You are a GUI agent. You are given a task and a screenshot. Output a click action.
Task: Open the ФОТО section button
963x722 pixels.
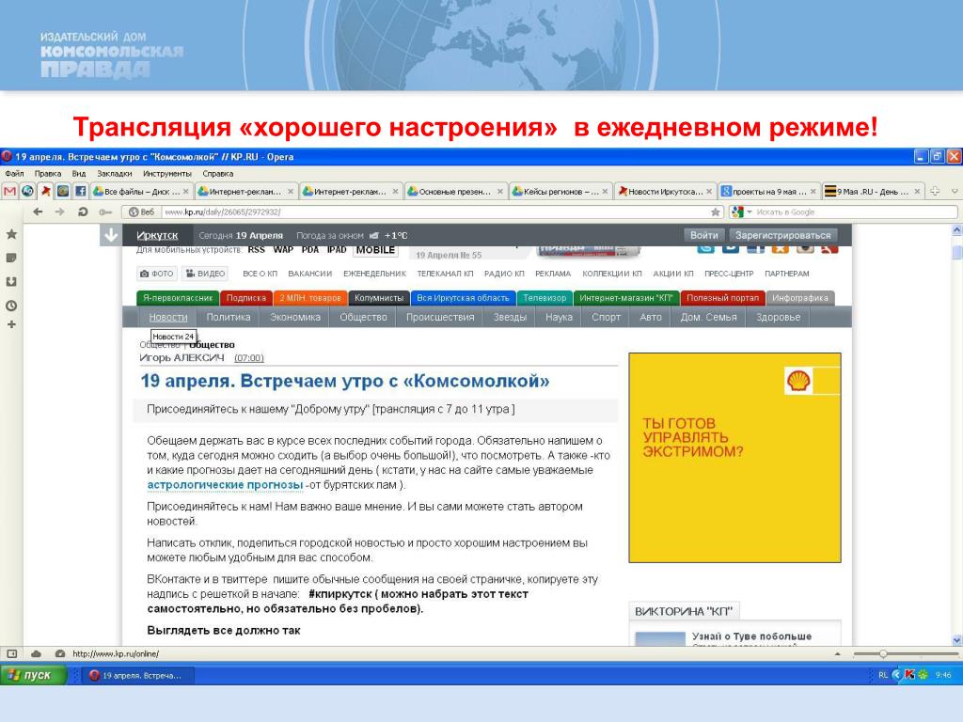tap(157, 274)
